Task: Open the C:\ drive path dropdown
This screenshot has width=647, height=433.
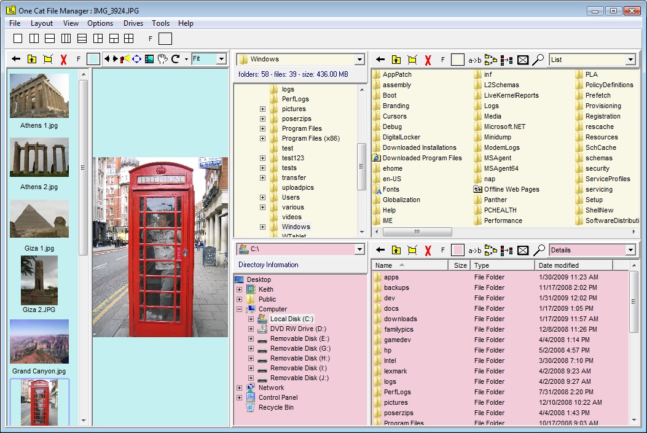Action: click(x=359, y=249)
